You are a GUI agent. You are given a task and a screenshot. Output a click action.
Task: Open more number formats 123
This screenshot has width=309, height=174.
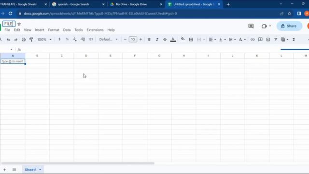coord(91,40)
